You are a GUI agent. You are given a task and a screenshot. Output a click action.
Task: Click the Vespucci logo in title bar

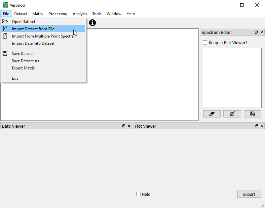(x=5, y=5)
